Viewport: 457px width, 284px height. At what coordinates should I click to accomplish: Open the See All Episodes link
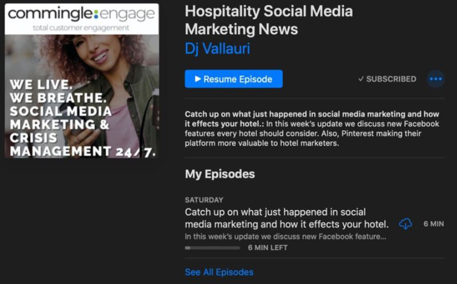coord(219,272)
